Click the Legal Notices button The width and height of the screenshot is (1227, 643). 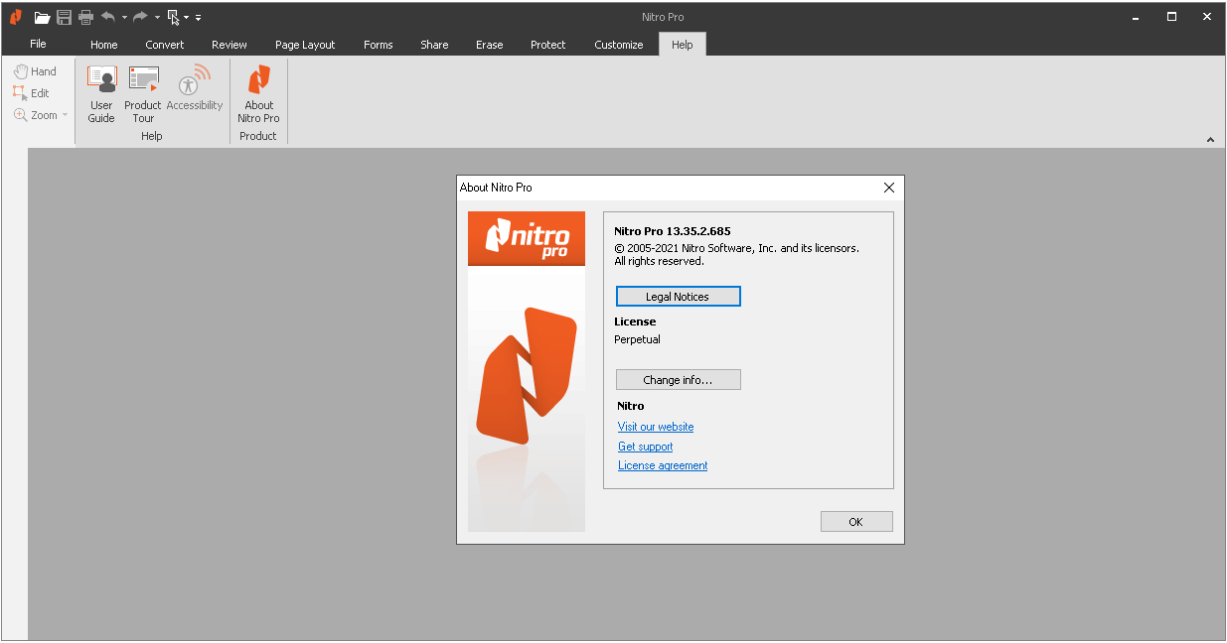click(679, 297)
